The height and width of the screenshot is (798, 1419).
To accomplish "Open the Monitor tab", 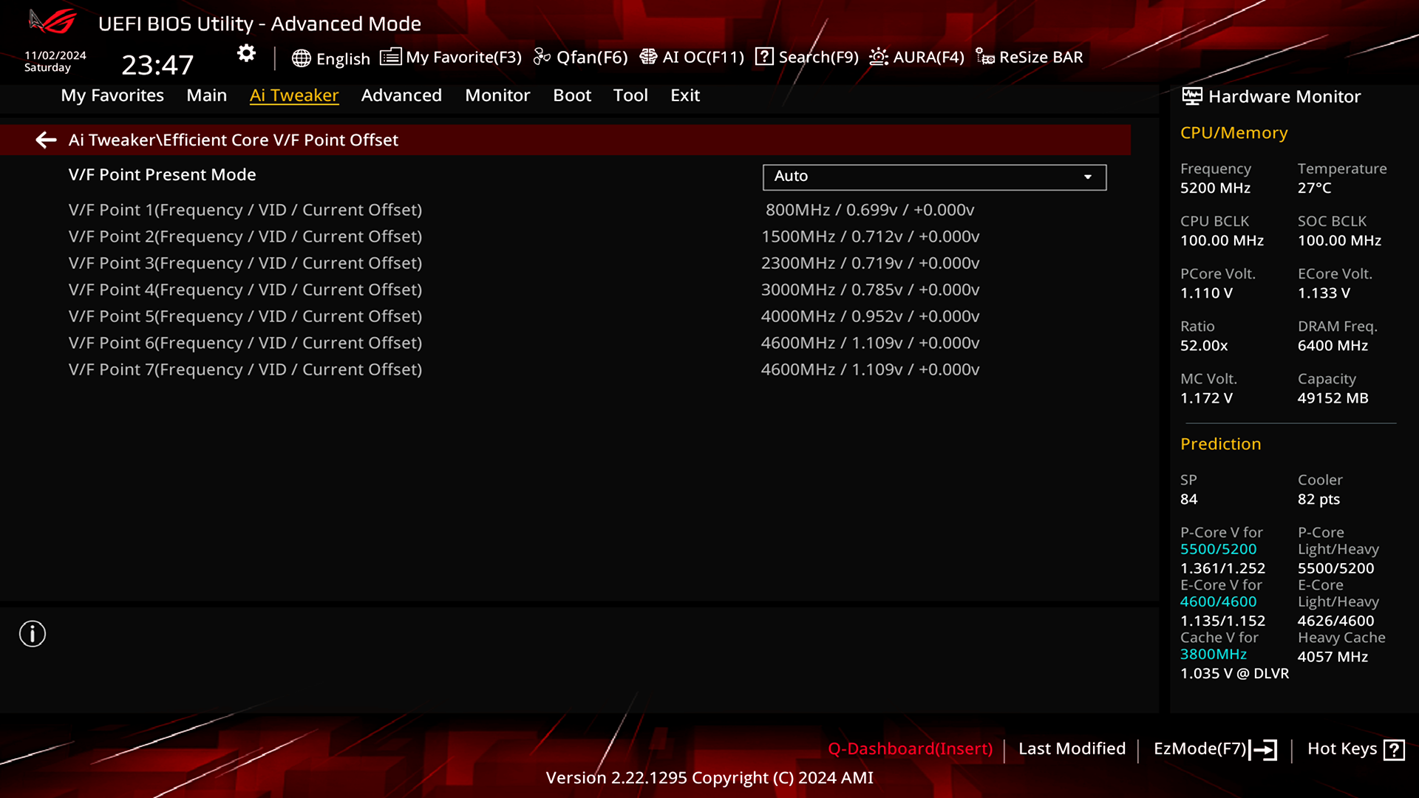I will 497,95.
